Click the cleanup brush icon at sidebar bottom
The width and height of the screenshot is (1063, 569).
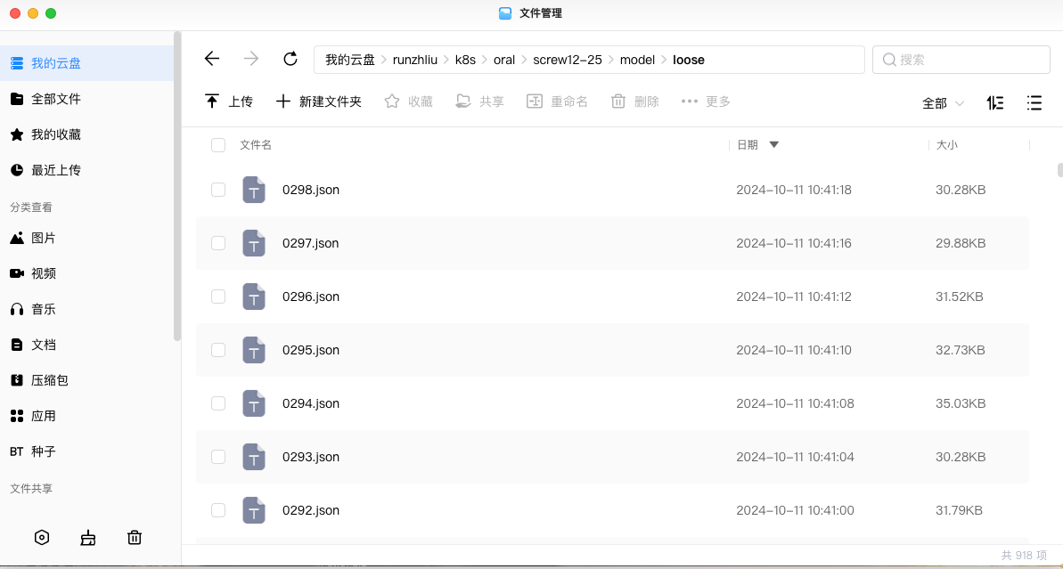pos(88,538)
